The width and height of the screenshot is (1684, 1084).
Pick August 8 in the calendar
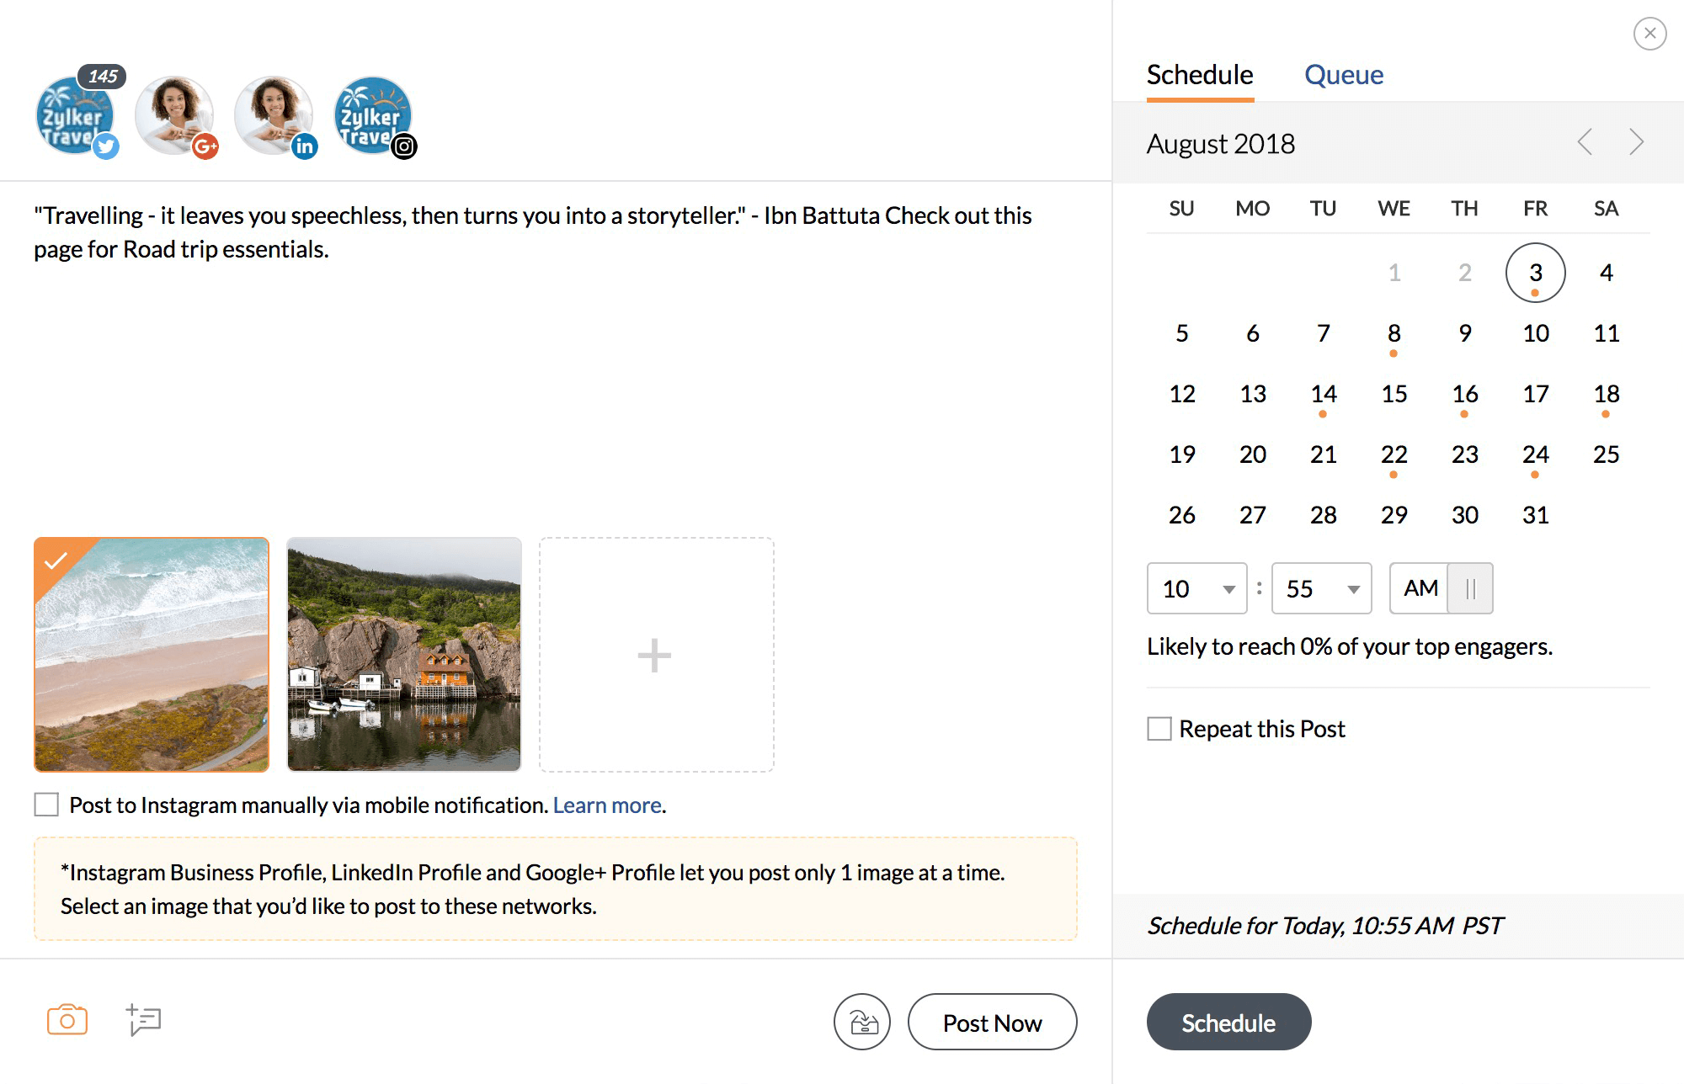1394,333
